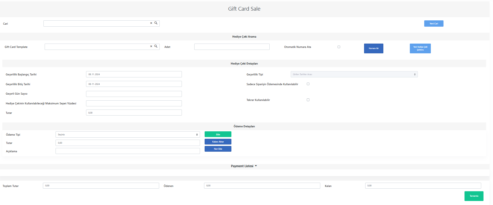Clear the Gift Card Template field
Image resolution: width=493 pixels, height=205 pixels.
[x=151, y=46]
